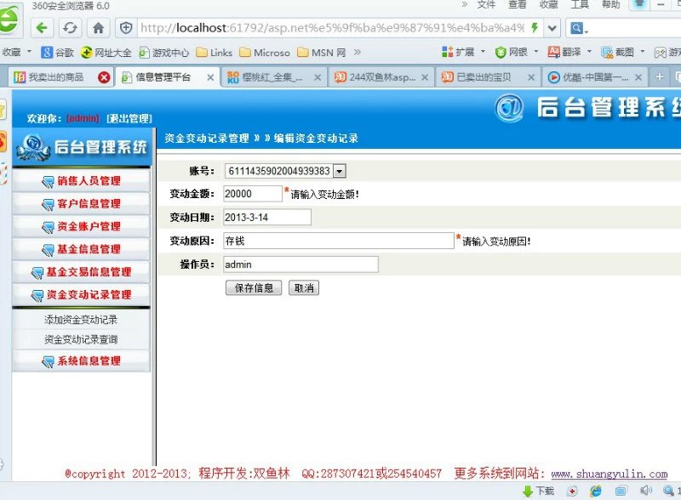Click the 360 browser logo
This screenshot has height=500, width=681.
pos(9,20)
